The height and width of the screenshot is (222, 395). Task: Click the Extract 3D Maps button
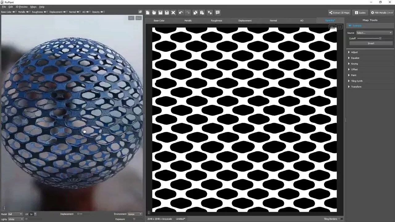(x=339, y=13)
